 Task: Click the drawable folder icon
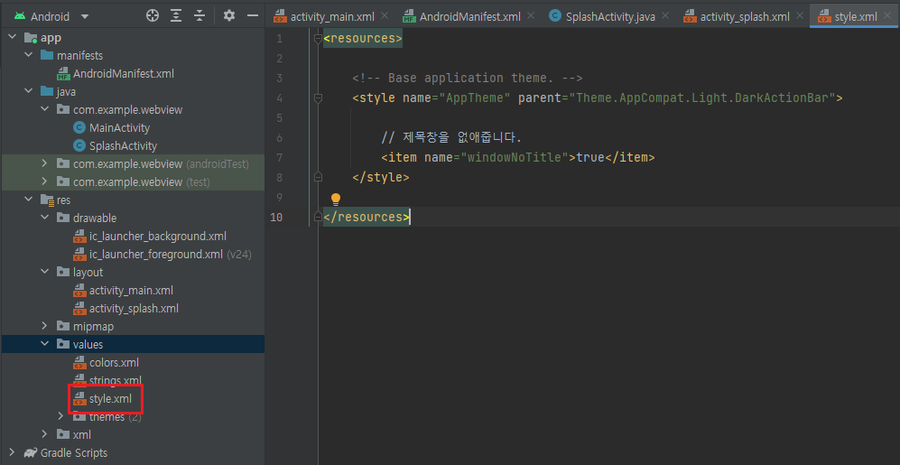tap(63, 219)
